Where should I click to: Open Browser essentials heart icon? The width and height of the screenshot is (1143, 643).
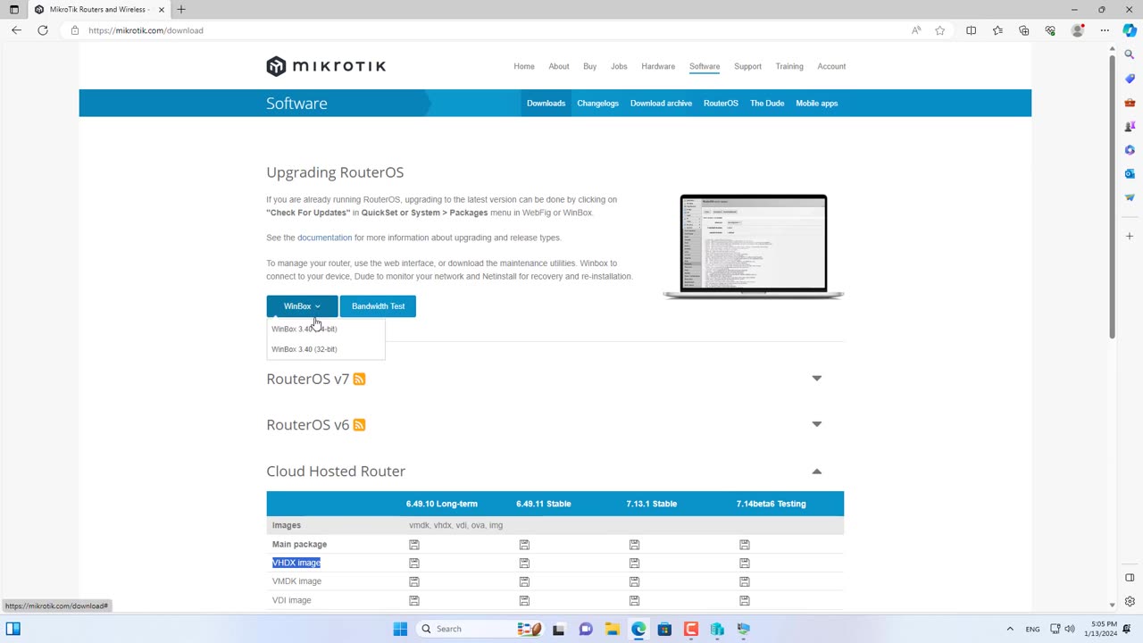tap(1050, 30)
